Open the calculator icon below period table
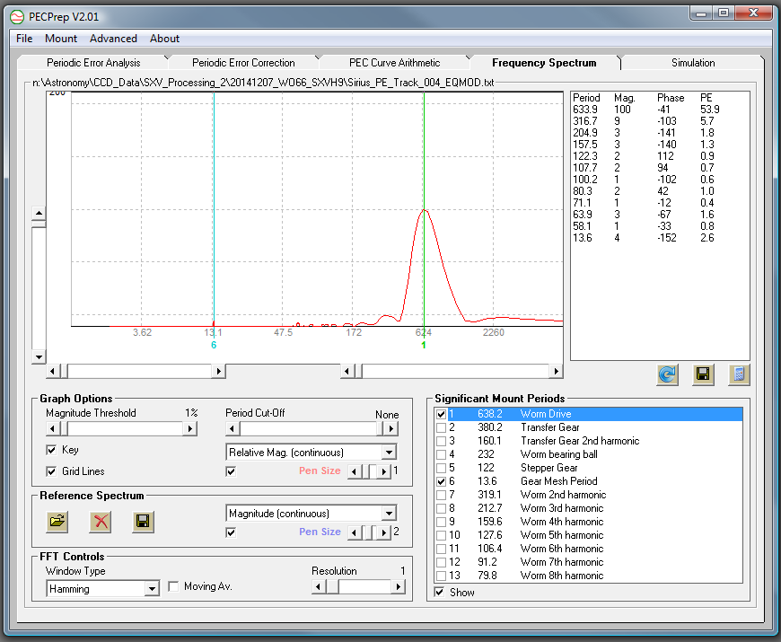 [738, 374]
